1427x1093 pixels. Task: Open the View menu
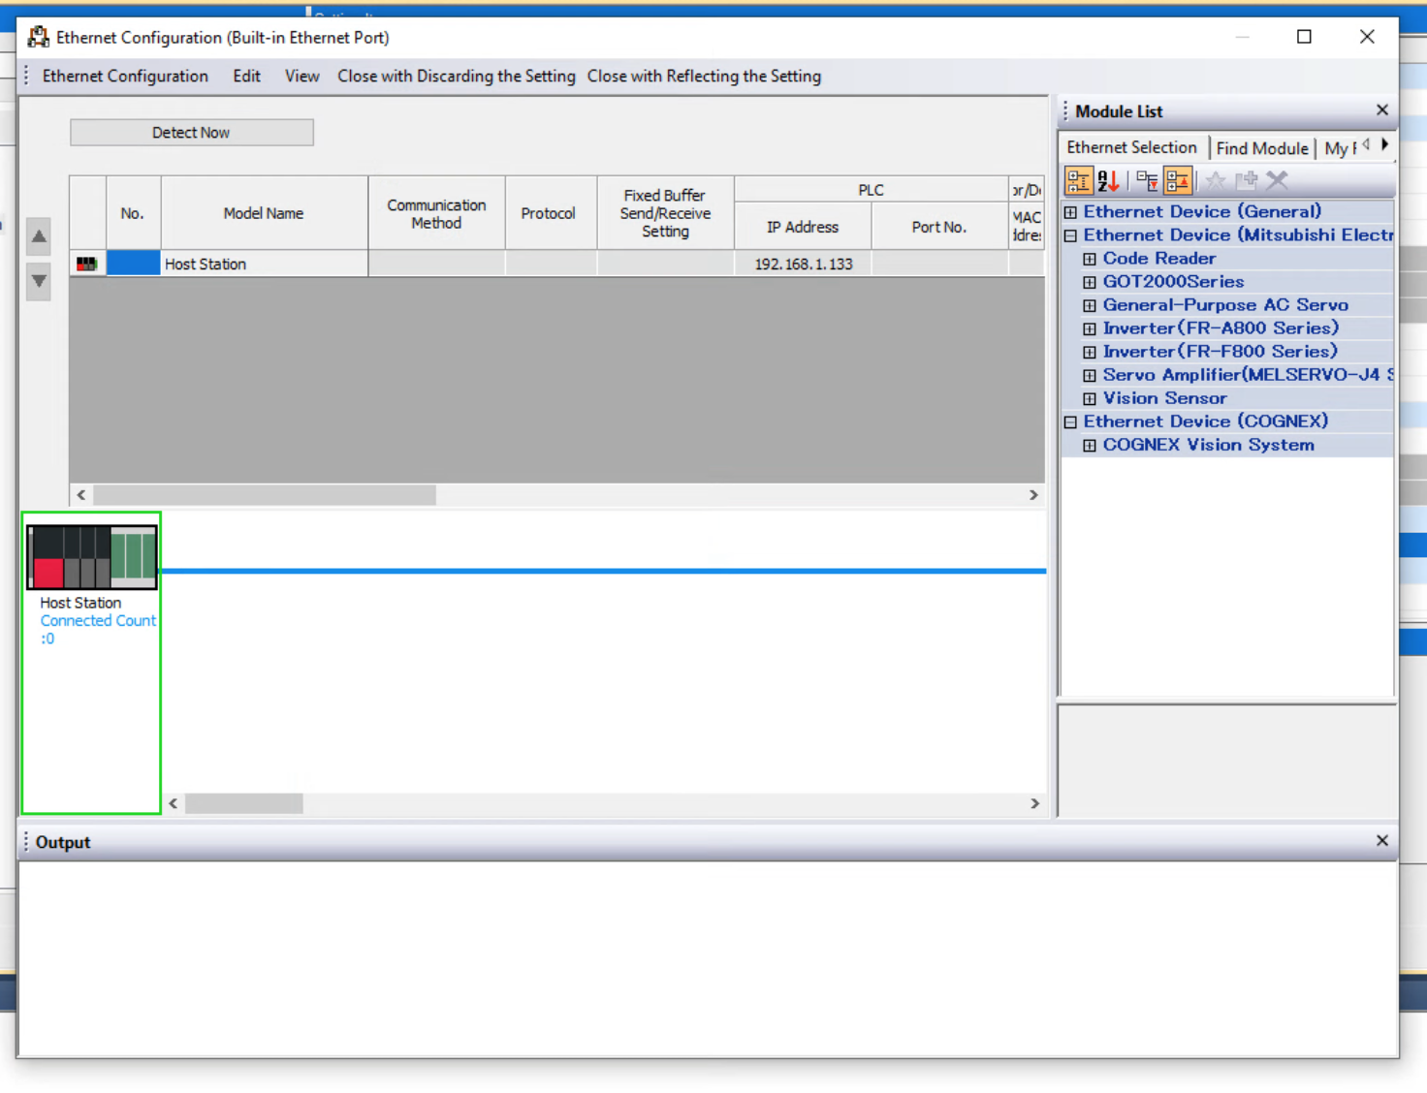[301, 76]
